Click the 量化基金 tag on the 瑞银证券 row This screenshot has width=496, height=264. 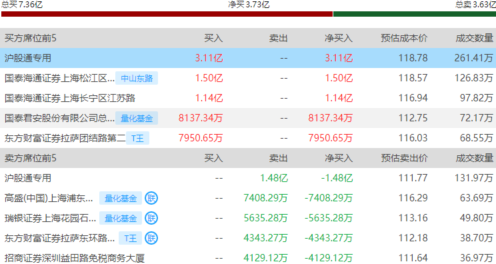point(121,218)
